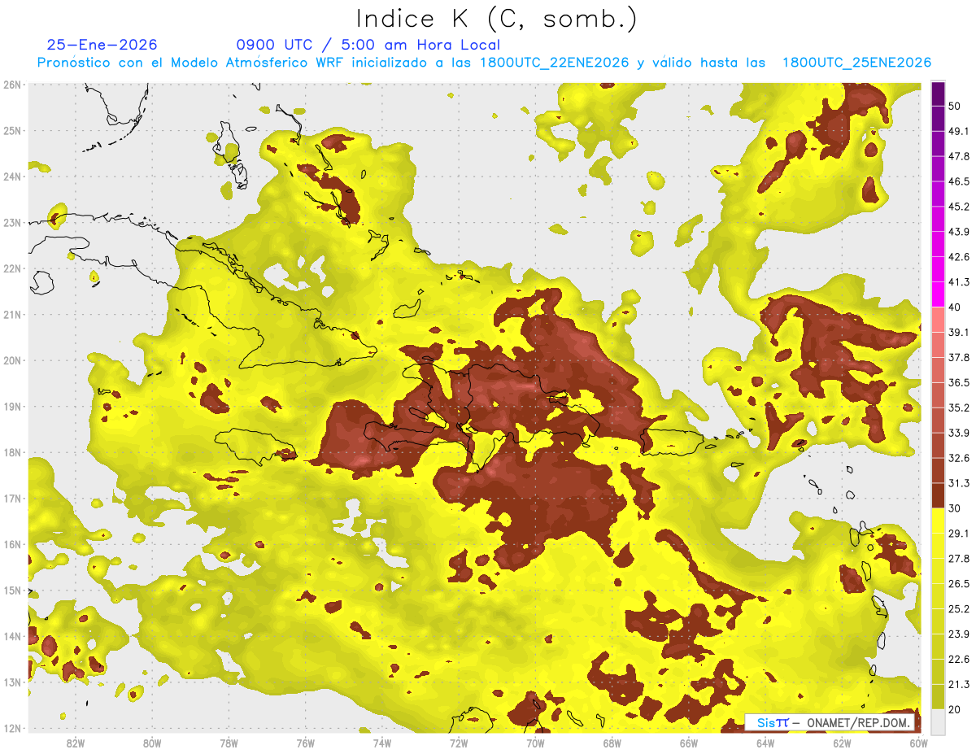This screenshot has width=976, height=754.
Task: Click the colorbar value '35.2'
Action: (x=959, y=408)
